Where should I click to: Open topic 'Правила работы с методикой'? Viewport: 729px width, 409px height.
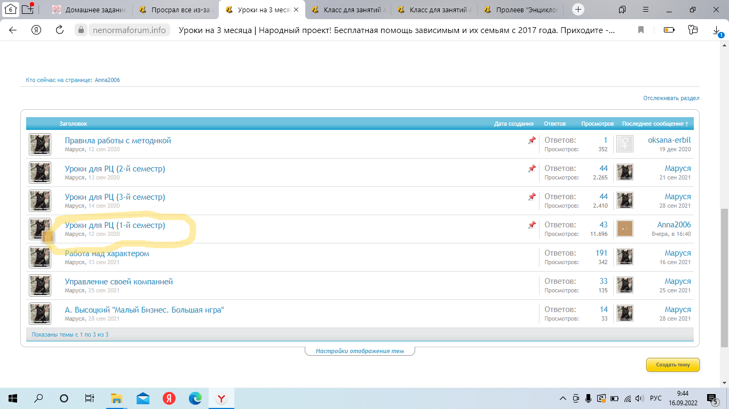(x=118, y=141)
